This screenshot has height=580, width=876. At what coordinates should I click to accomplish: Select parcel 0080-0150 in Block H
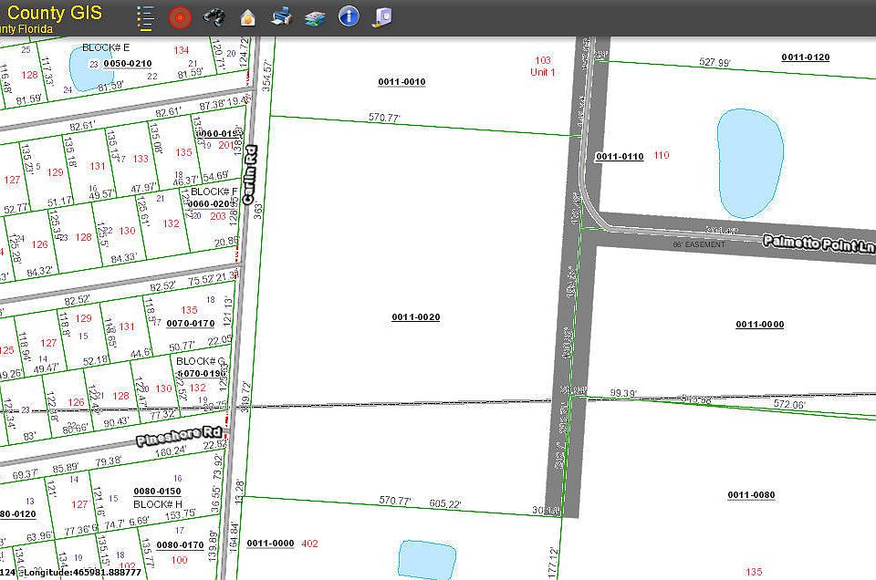pyautogui.click(x=157, y=492)
